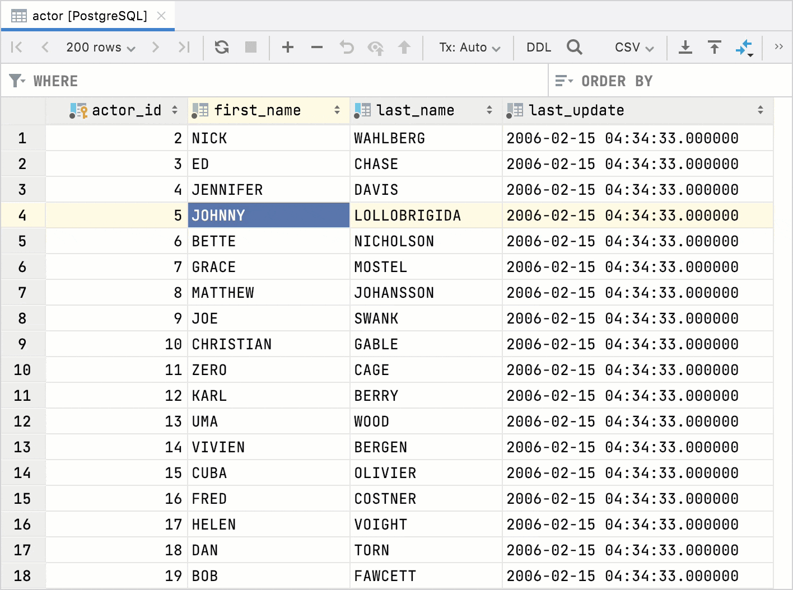The height and width of the screenshot is (590, 793).
Task: Open hidden toolbar actions with the chevrons
Action: pyautogui.click(x=779, y=47)
